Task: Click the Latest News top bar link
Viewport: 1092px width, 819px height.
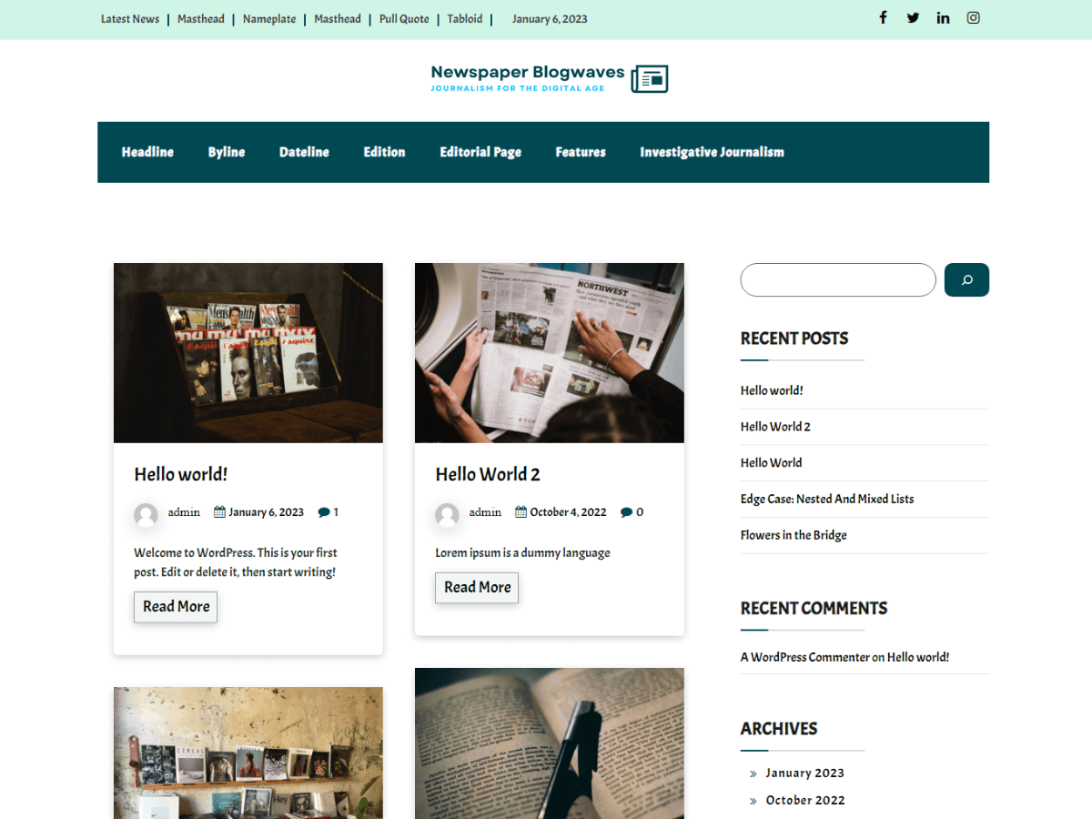Action: [x=129, y=18]
